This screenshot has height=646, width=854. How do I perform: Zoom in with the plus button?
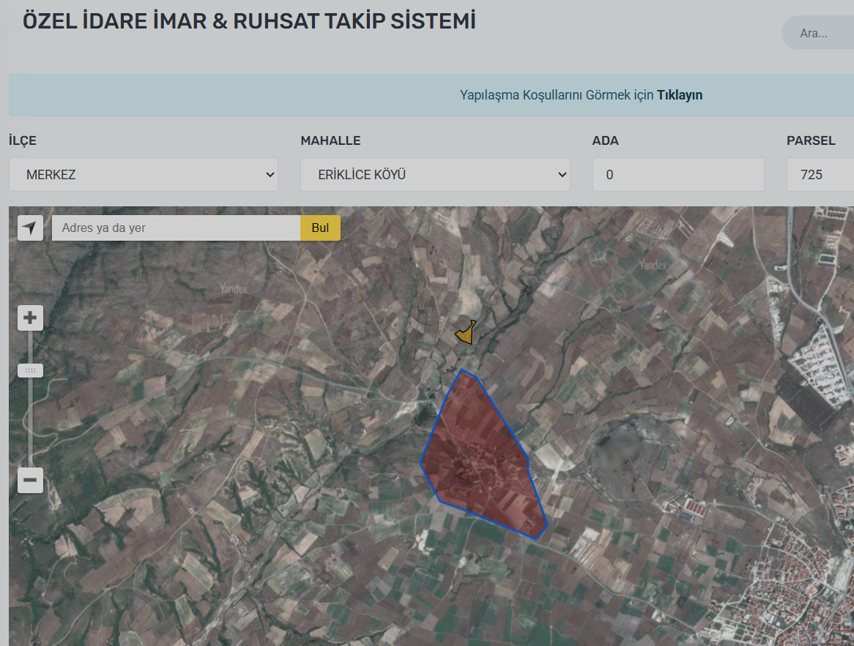(30, 318)
